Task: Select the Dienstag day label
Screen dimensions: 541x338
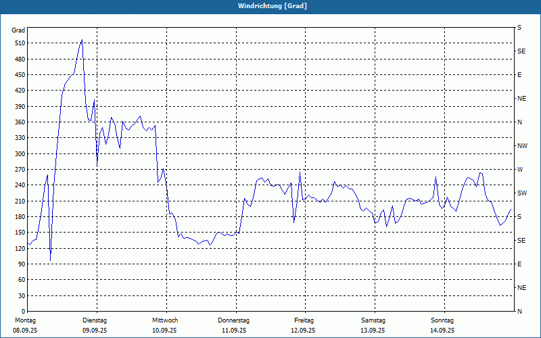Action: pyautogui.click(x=95, y=320)
